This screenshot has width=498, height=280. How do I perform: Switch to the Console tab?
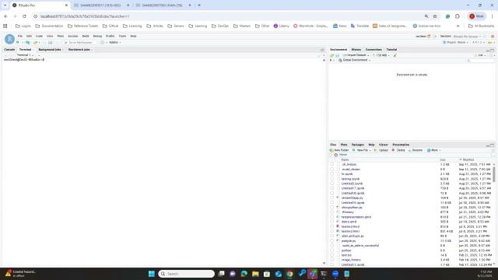[x=9, y=50]
